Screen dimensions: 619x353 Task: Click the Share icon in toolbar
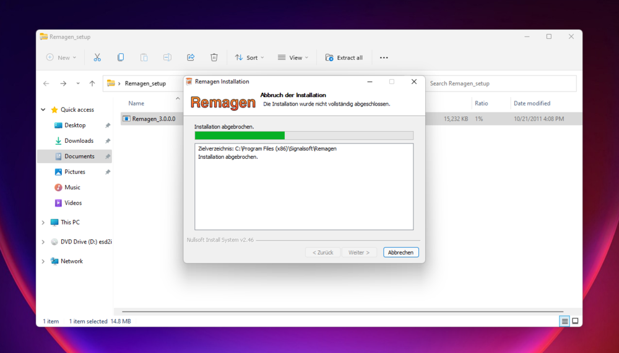[191, 57]
